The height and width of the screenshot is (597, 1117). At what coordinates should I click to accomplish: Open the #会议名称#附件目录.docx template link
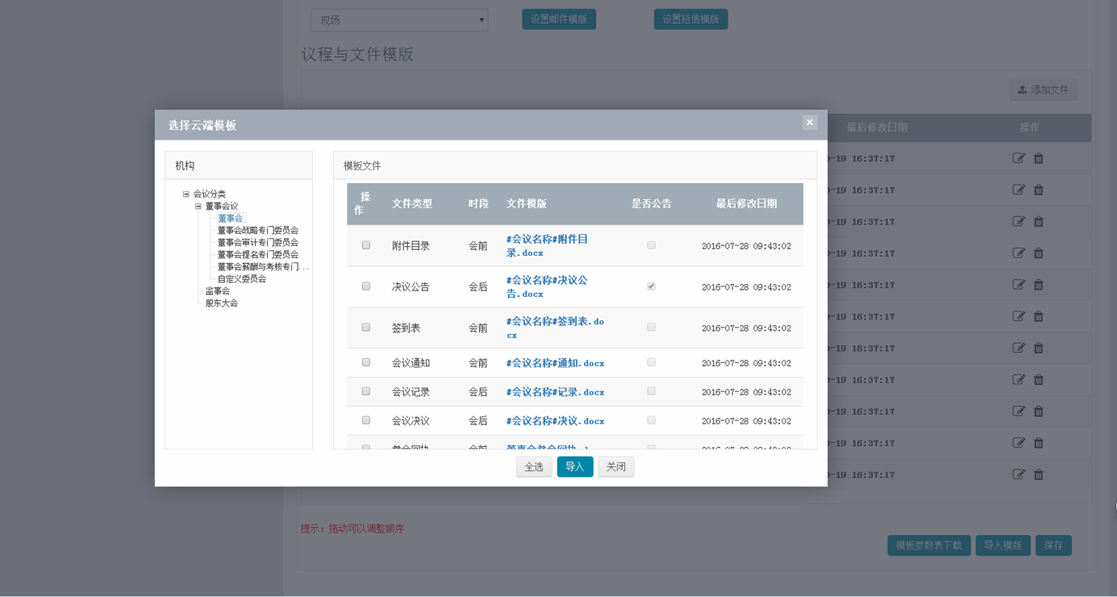click(547, 246)
